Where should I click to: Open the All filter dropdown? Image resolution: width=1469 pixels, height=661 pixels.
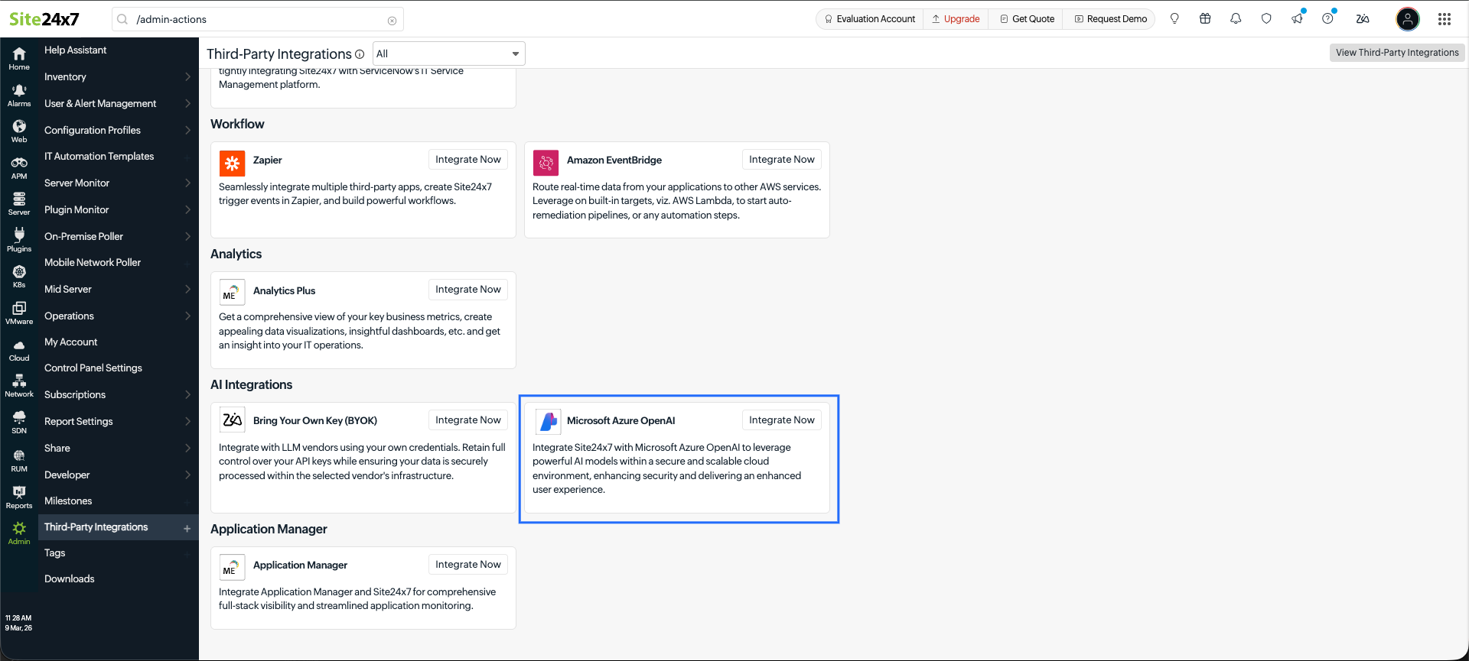(449, 53)
